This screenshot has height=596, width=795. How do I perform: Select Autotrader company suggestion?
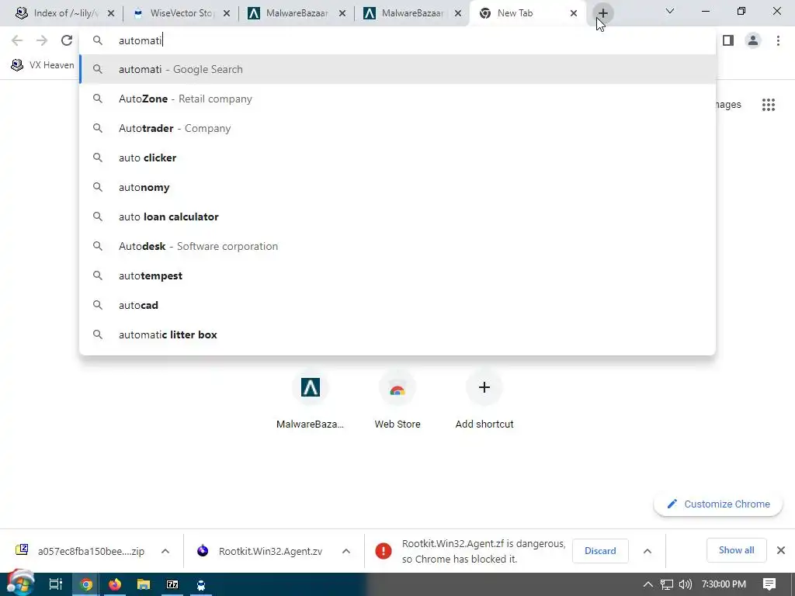(x=397, y=128)
